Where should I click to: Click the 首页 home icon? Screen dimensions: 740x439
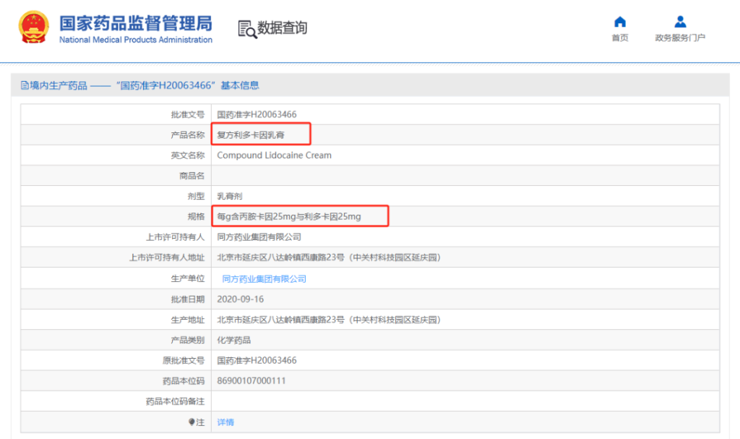pos(619,22)
